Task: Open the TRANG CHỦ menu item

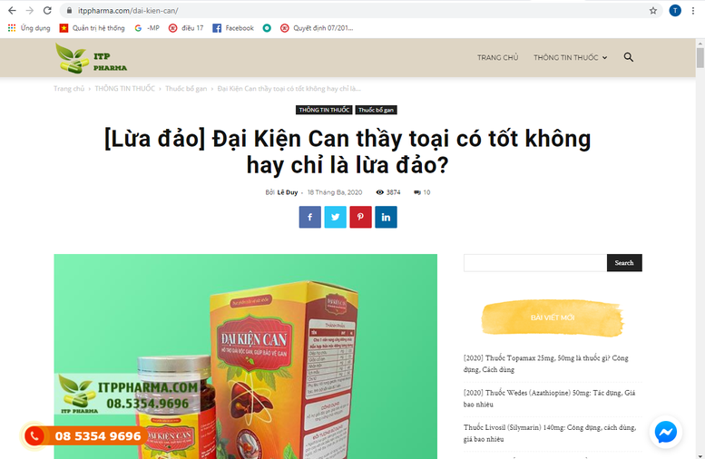Action: (498, 57)
